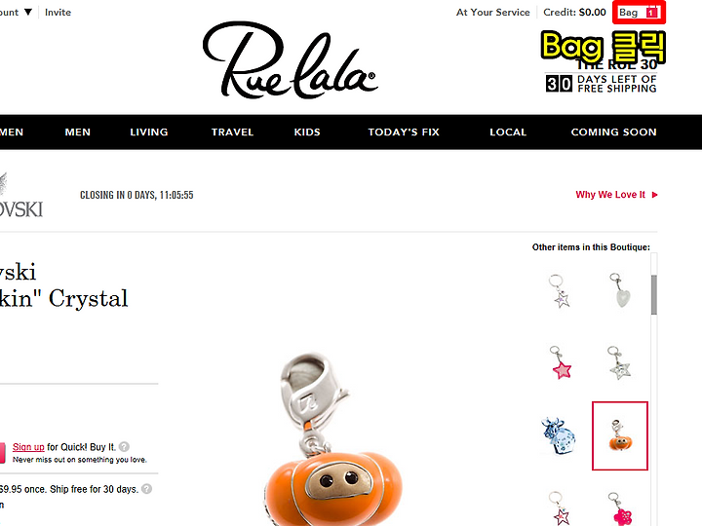702x526 pixels.
Task: Open the LOCAL section
Action: tap(508, 131)
